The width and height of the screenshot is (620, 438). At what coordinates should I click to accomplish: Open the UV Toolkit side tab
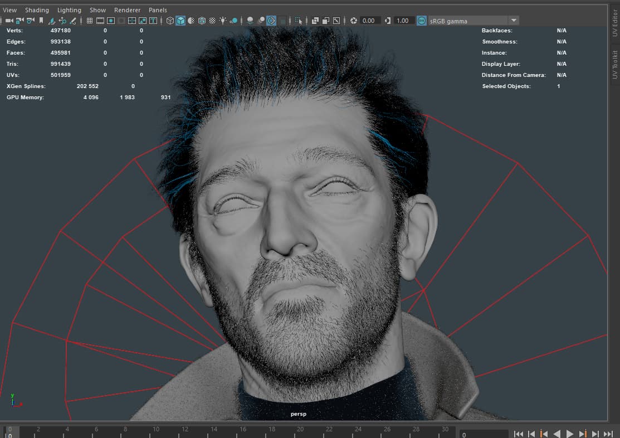pyautogui.click(x=615, y=64)
